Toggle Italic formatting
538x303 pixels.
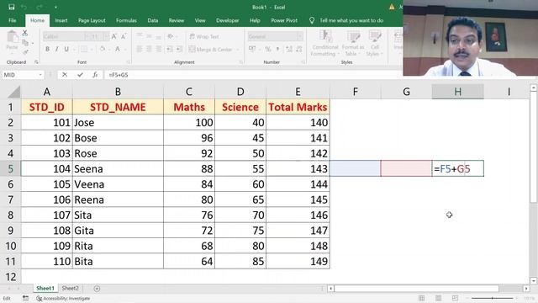click(x=56, y=49)
